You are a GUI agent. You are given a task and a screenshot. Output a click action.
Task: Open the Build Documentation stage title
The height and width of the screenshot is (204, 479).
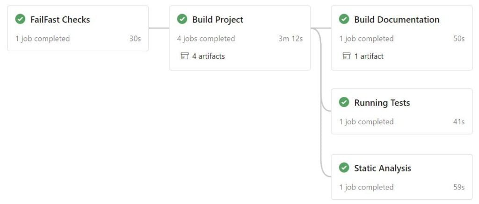pyautogui.click(x=397, y=20)
